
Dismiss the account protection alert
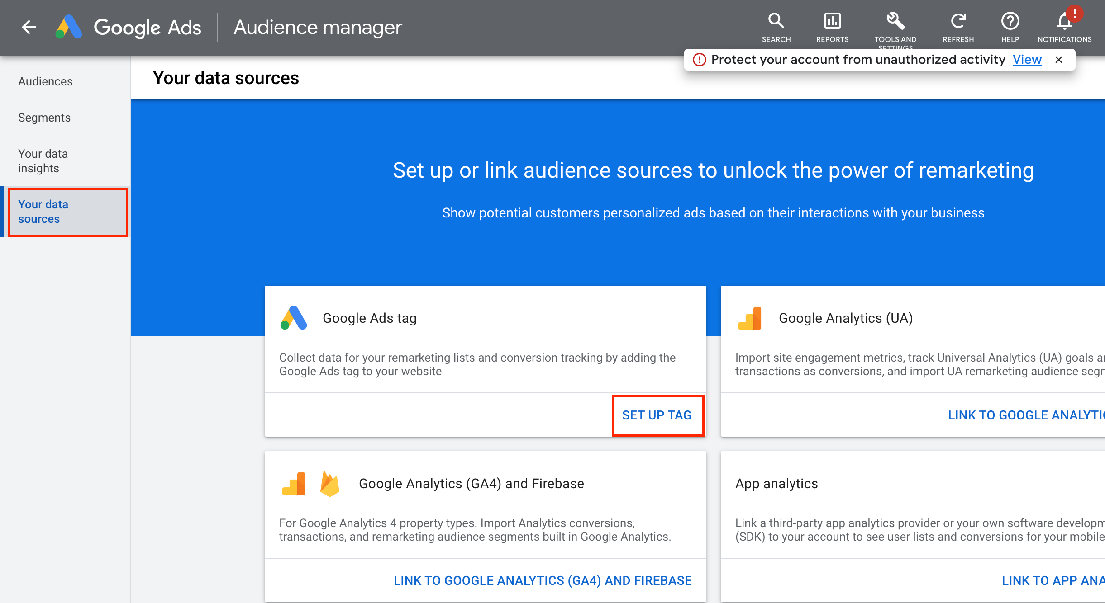[x=1059, y=60]
